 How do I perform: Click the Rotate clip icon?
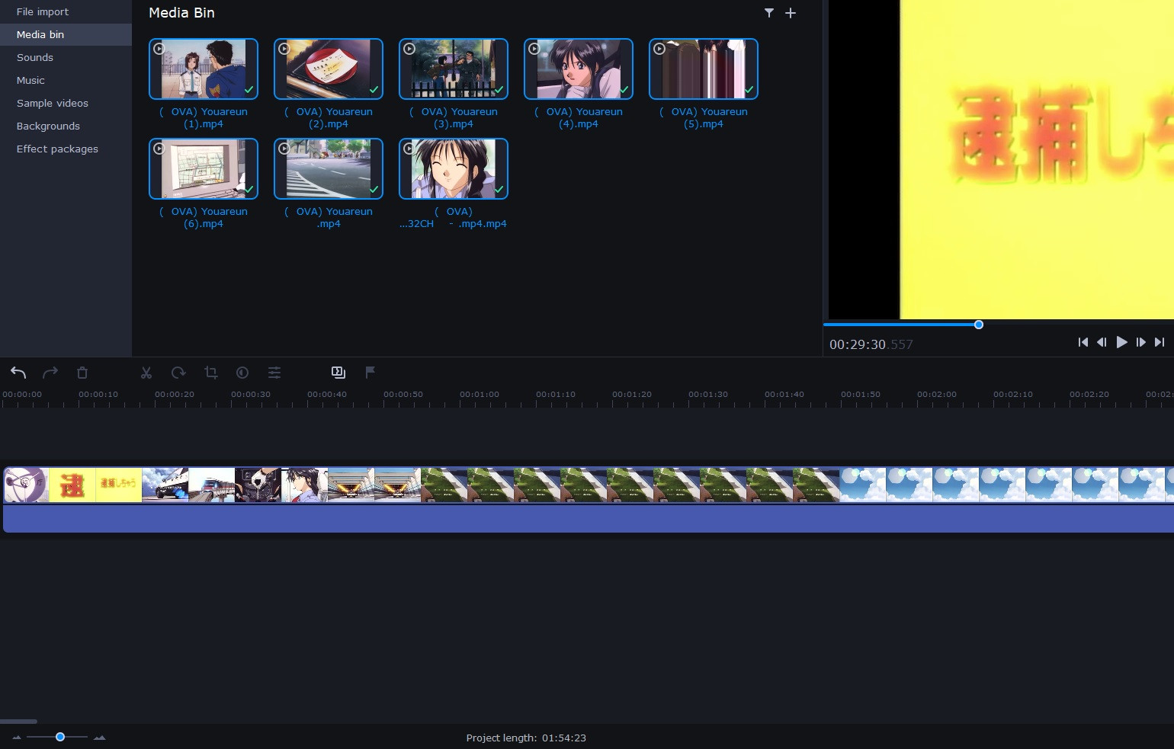[178, 373]
